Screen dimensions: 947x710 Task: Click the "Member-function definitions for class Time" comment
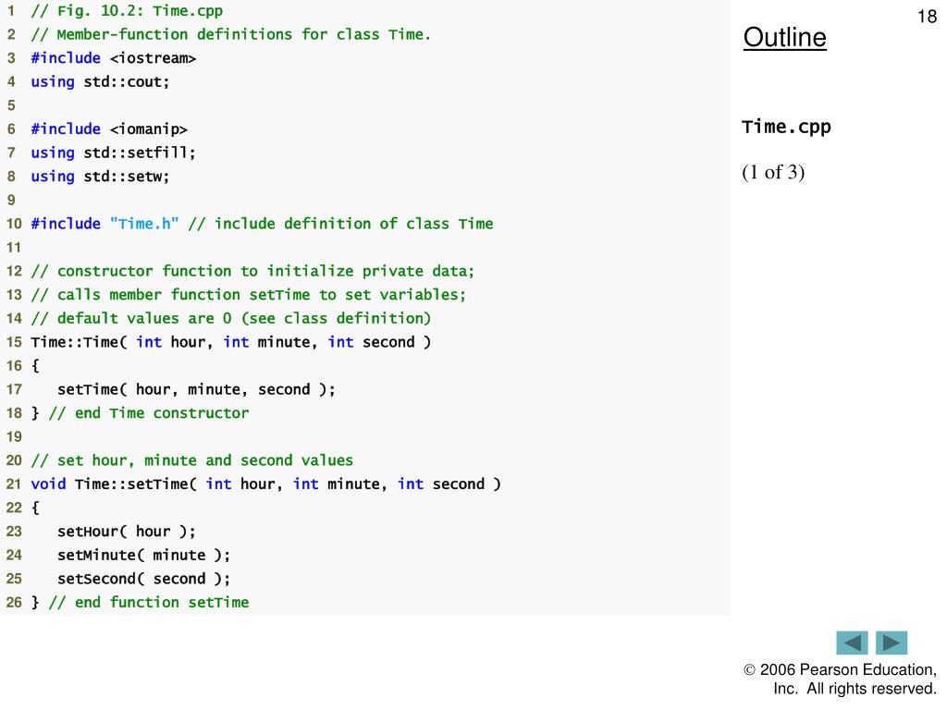pos(243,34)
